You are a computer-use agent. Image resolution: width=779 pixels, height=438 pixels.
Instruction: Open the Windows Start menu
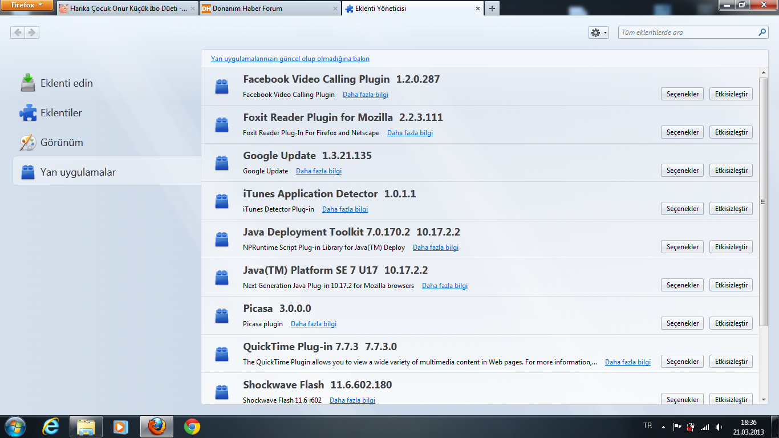(x=15, y=427)
